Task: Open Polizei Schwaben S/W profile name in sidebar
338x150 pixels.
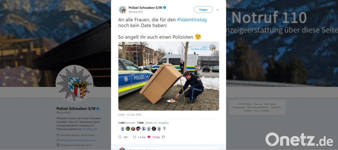Action: coord(76,108)
